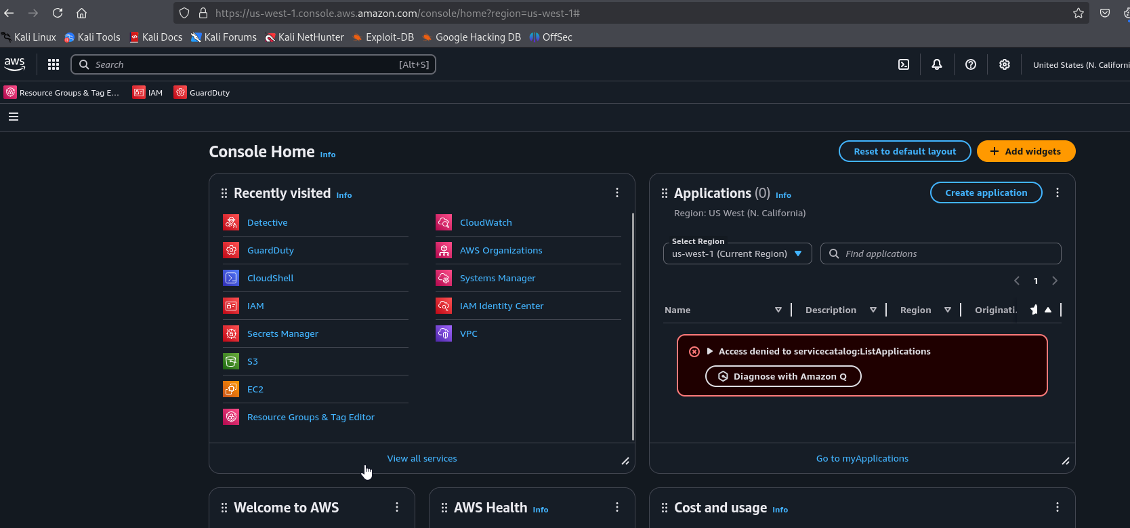Click the S3 bucket icon
The width and height of the screenshot is (1130, 528).
tap(231, 361)
